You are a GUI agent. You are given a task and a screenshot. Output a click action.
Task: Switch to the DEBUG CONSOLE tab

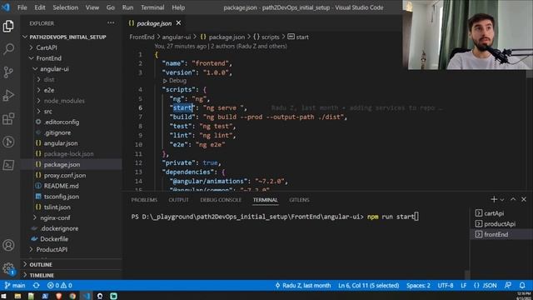tap(221, 200)
